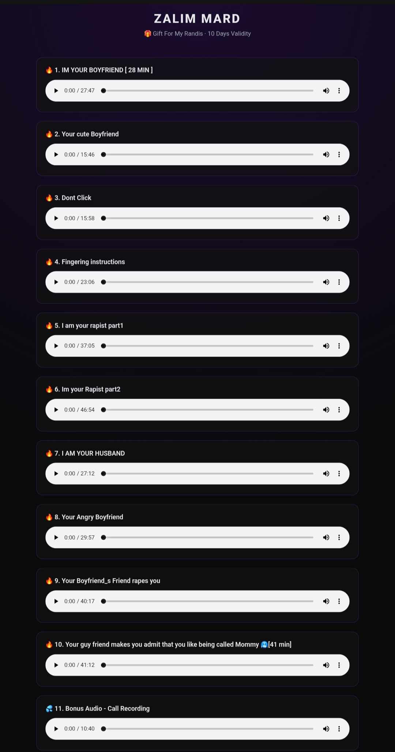
Task: Play track 7 audio
Action: [x=56, y=474]
